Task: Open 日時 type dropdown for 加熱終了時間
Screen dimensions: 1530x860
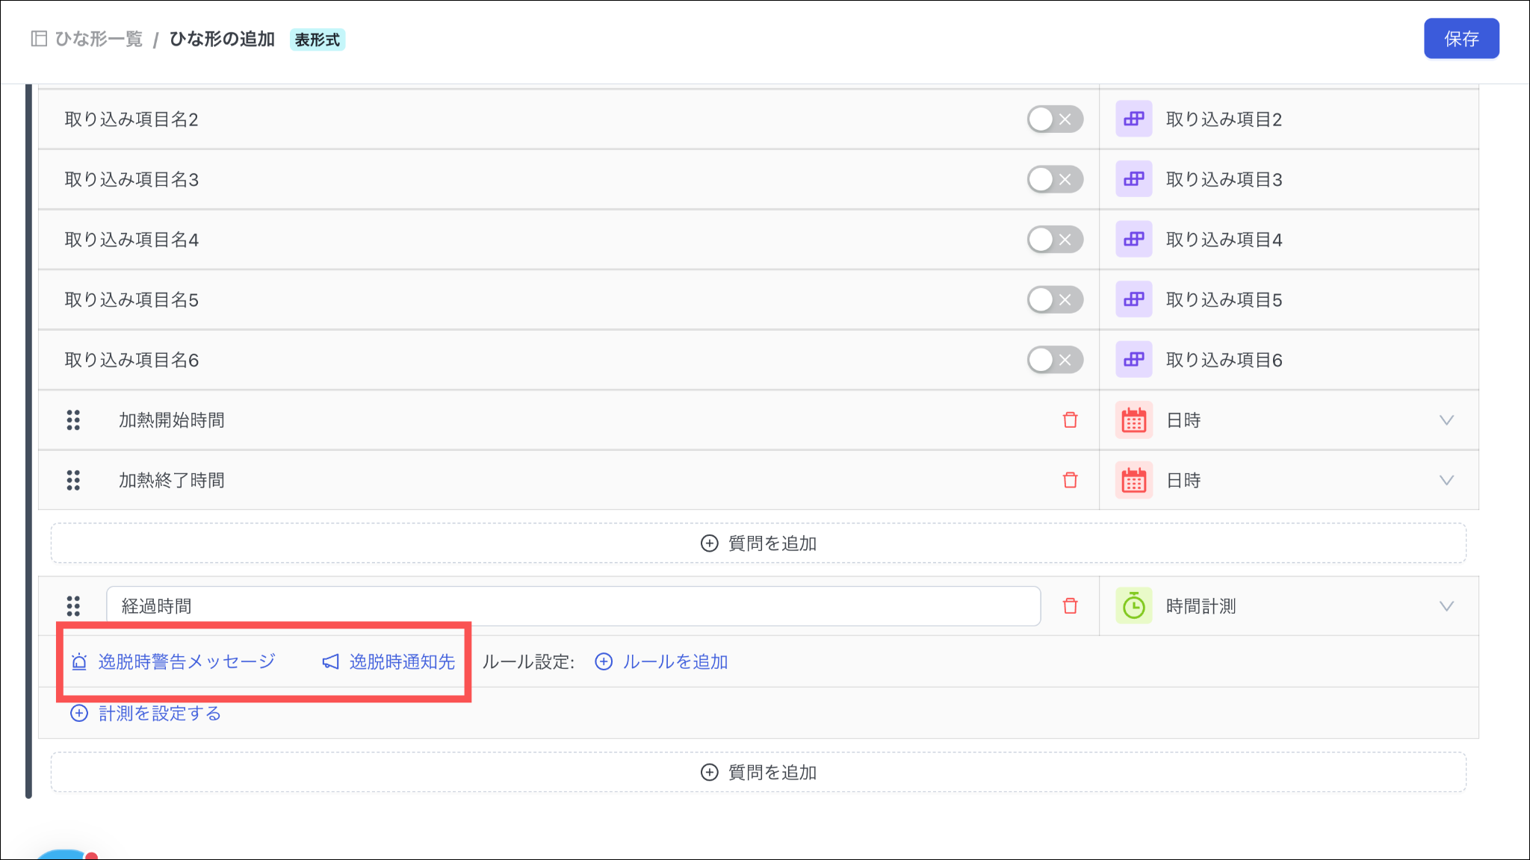Action: [1446, 480]
